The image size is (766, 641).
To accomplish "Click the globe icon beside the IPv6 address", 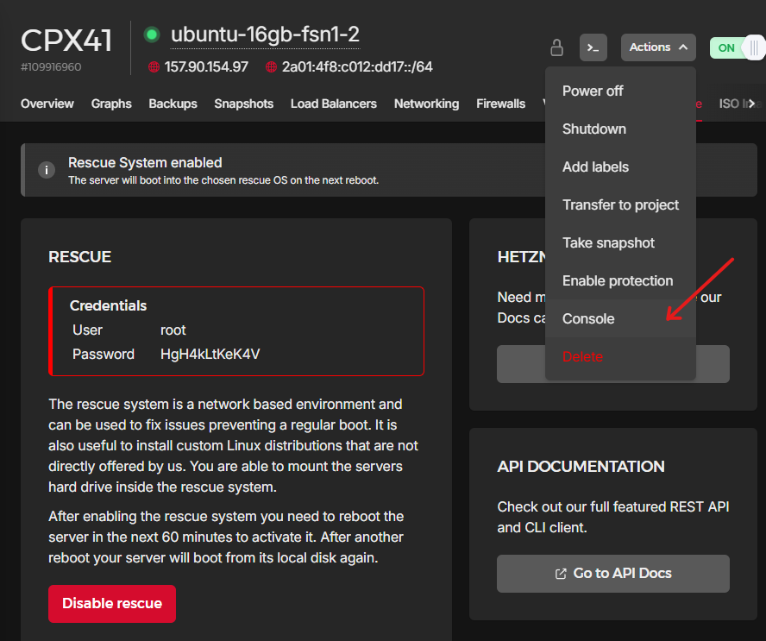I will (x=272, y=67).
